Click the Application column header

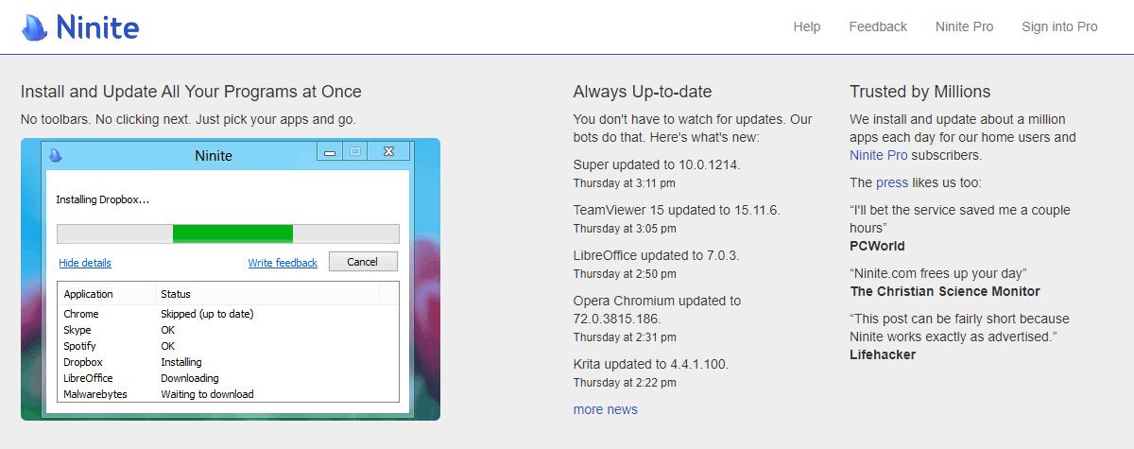click(89, 294)
